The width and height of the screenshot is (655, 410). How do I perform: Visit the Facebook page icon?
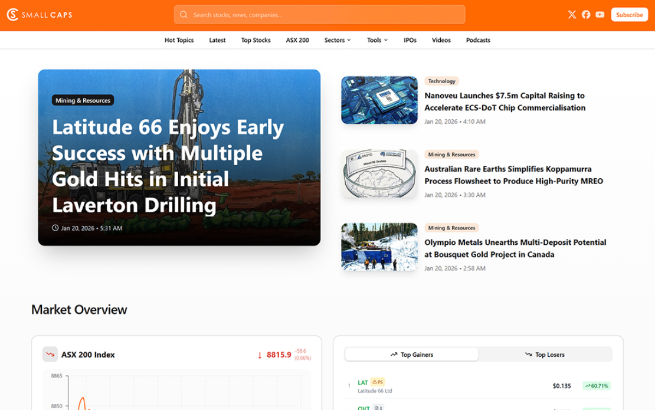pyautogui.click(x=586, y=15)
